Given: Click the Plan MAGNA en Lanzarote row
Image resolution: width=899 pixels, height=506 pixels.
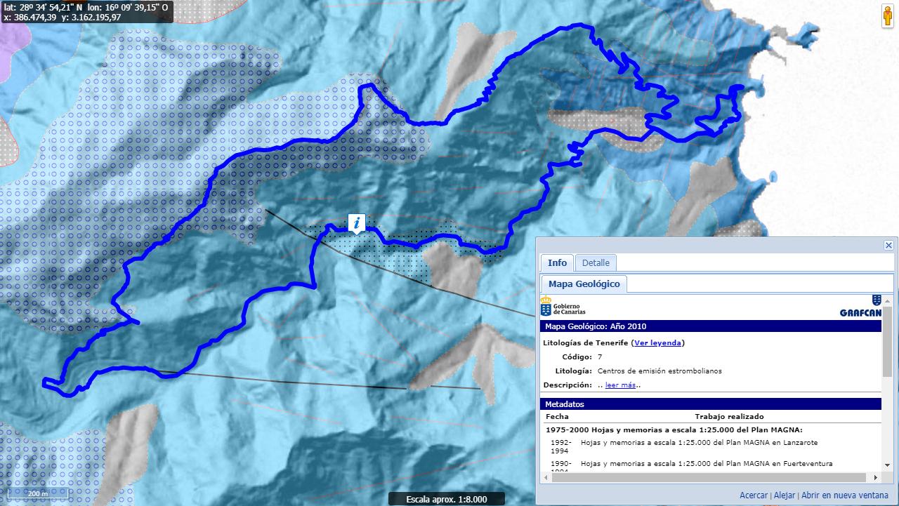Looking at the screenshot, I should [x=699, y=443].
